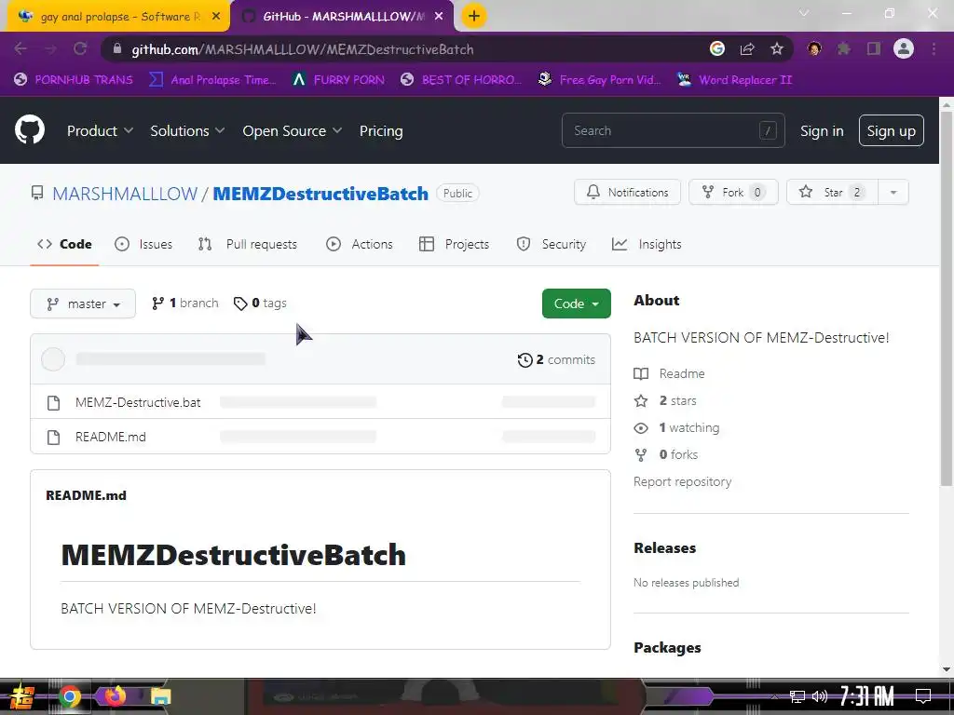954x715 pixels.
Task: Click the Readme link in About
Action: (669, 373)
